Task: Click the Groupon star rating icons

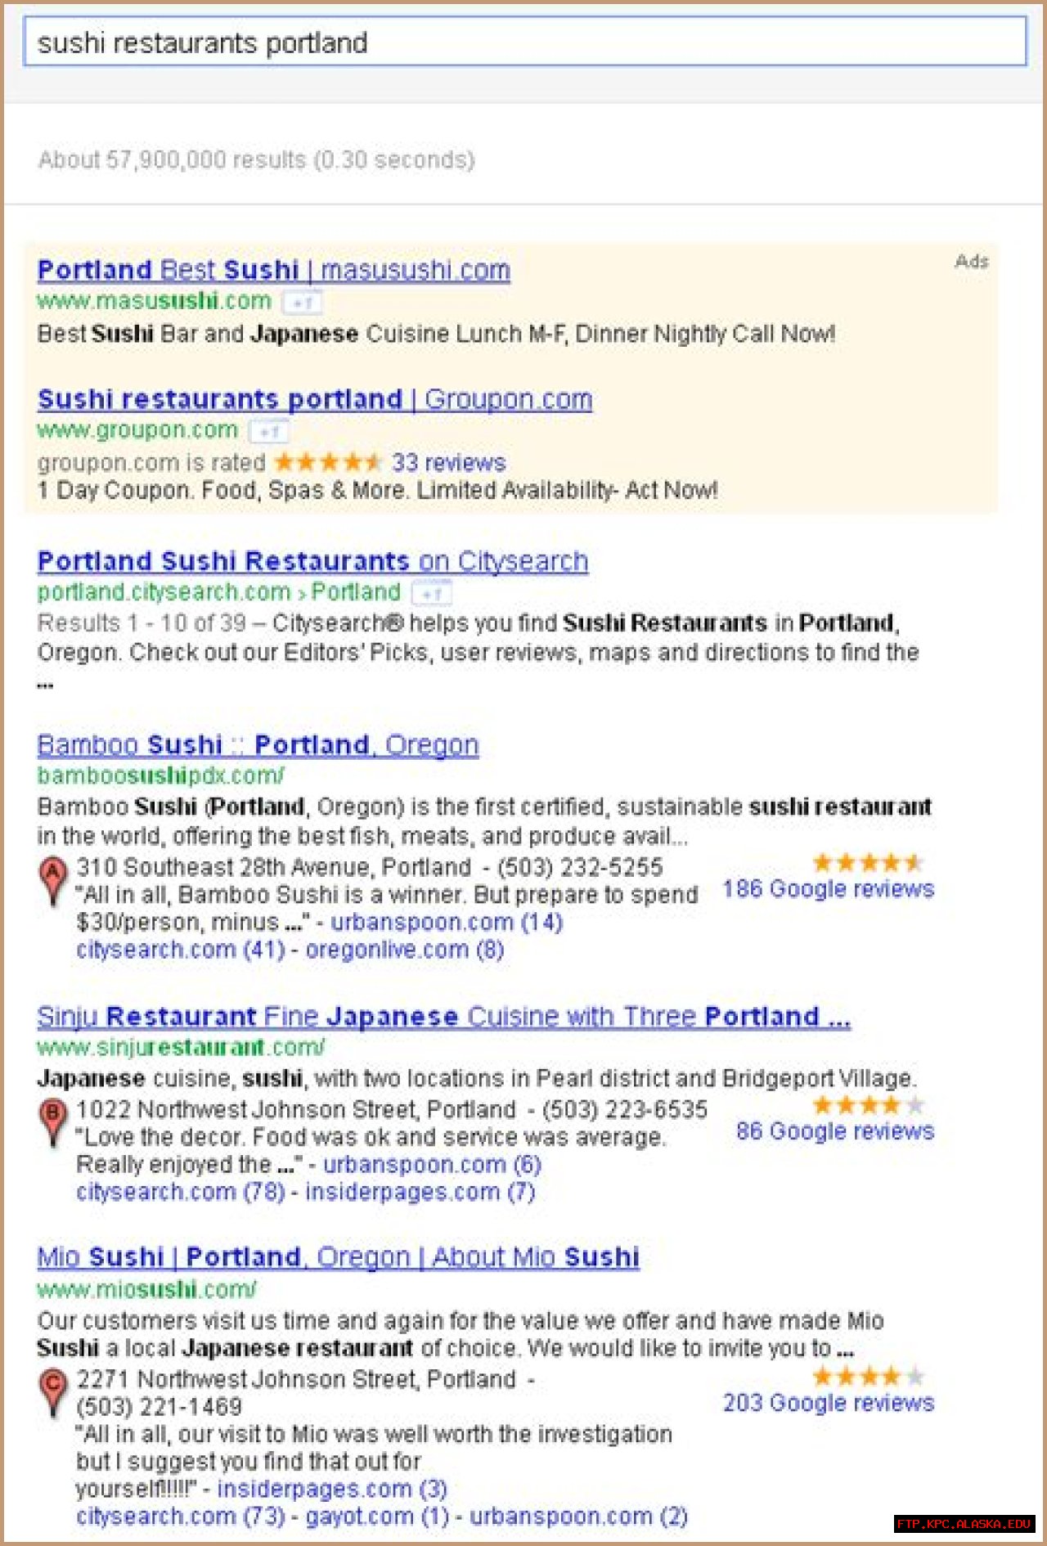Action: 328,462
